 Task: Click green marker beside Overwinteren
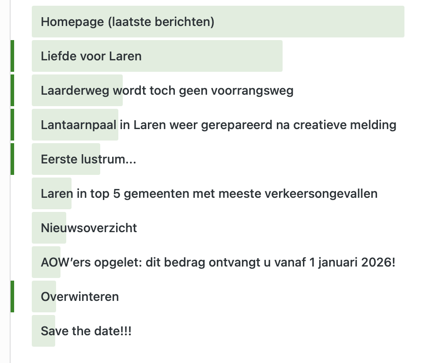tap(12, 296)
